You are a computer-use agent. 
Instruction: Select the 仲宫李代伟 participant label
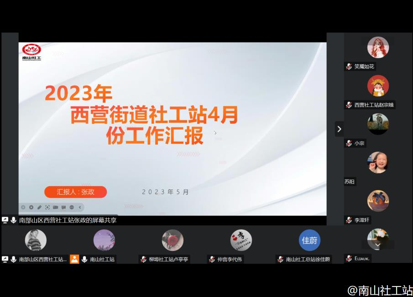(230, 259)
